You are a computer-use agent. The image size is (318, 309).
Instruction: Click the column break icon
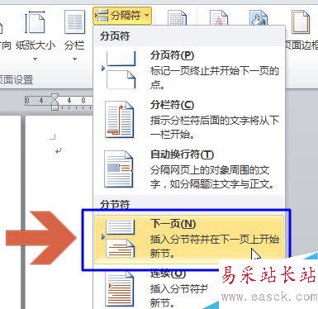(x=120, y=120)
